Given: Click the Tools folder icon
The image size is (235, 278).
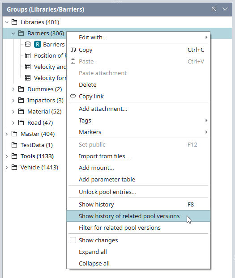Looking at the screenshot, I should pos(14,156).
